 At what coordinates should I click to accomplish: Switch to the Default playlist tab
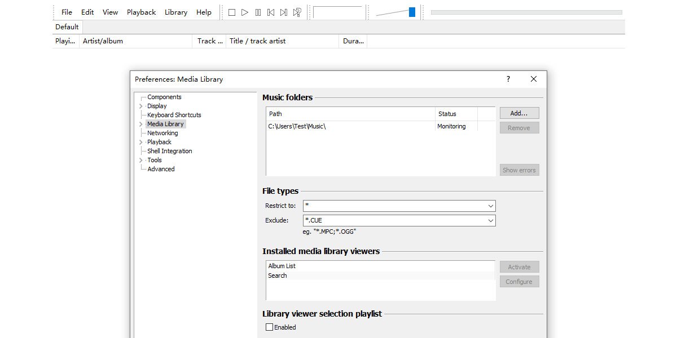(67, 26)
